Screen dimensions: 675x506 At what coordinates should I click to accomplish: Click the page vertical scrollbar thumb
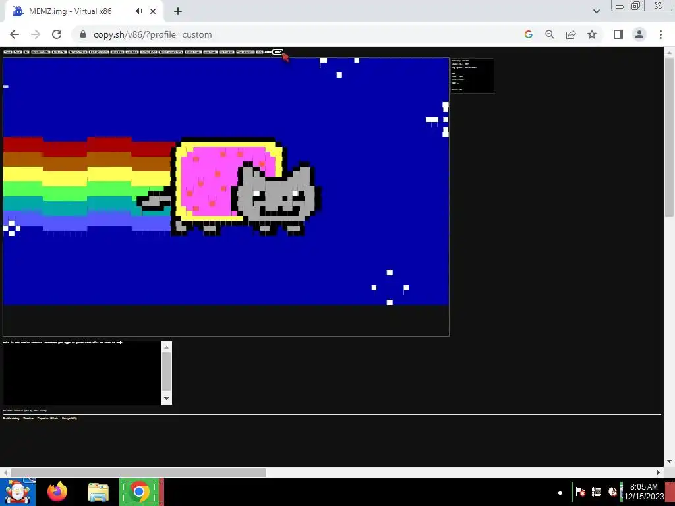click(669, 138)
